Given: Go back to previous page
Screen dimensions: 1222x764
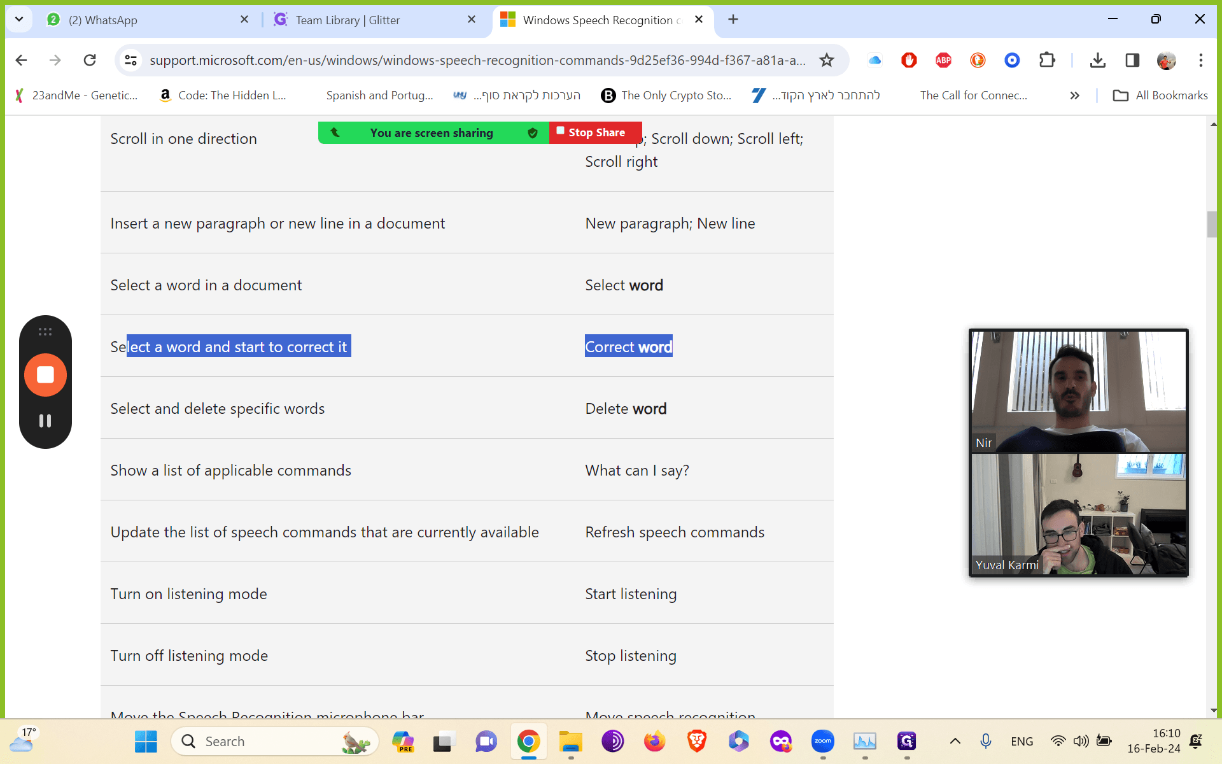Looking at the screenshot, I should point(21,60).
